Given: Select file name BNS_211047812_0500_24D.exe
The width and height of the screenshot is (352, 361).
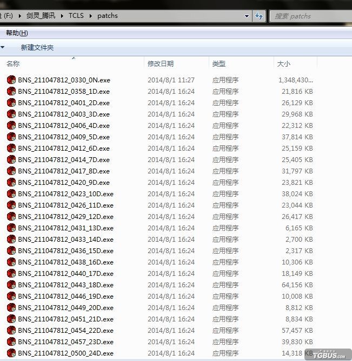Looking at the screenshot, I should click(x=65, y=353).
